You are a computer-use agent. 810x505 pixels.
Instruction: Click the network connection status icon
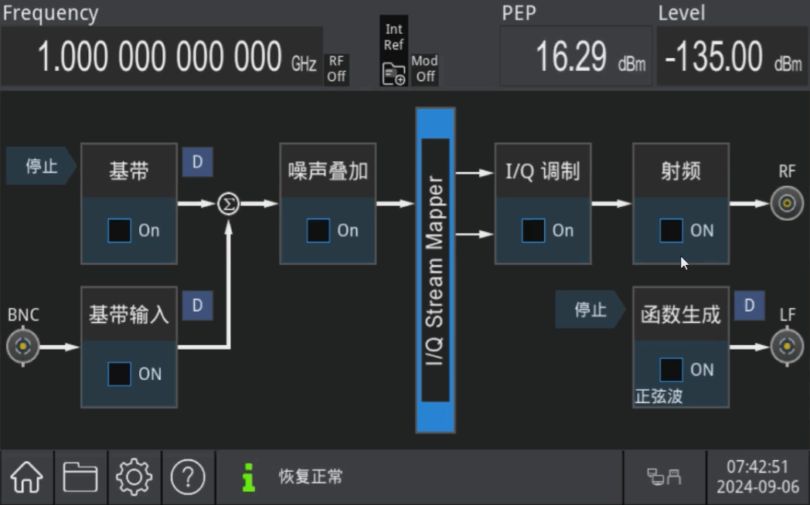coord(664,477)
